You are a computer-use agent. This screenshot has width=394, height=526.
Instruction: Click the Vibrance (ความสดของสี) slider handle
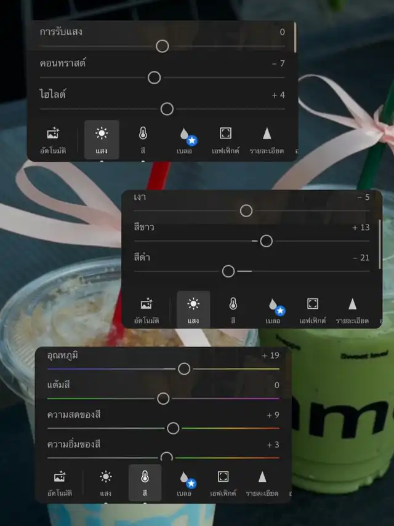173,428
